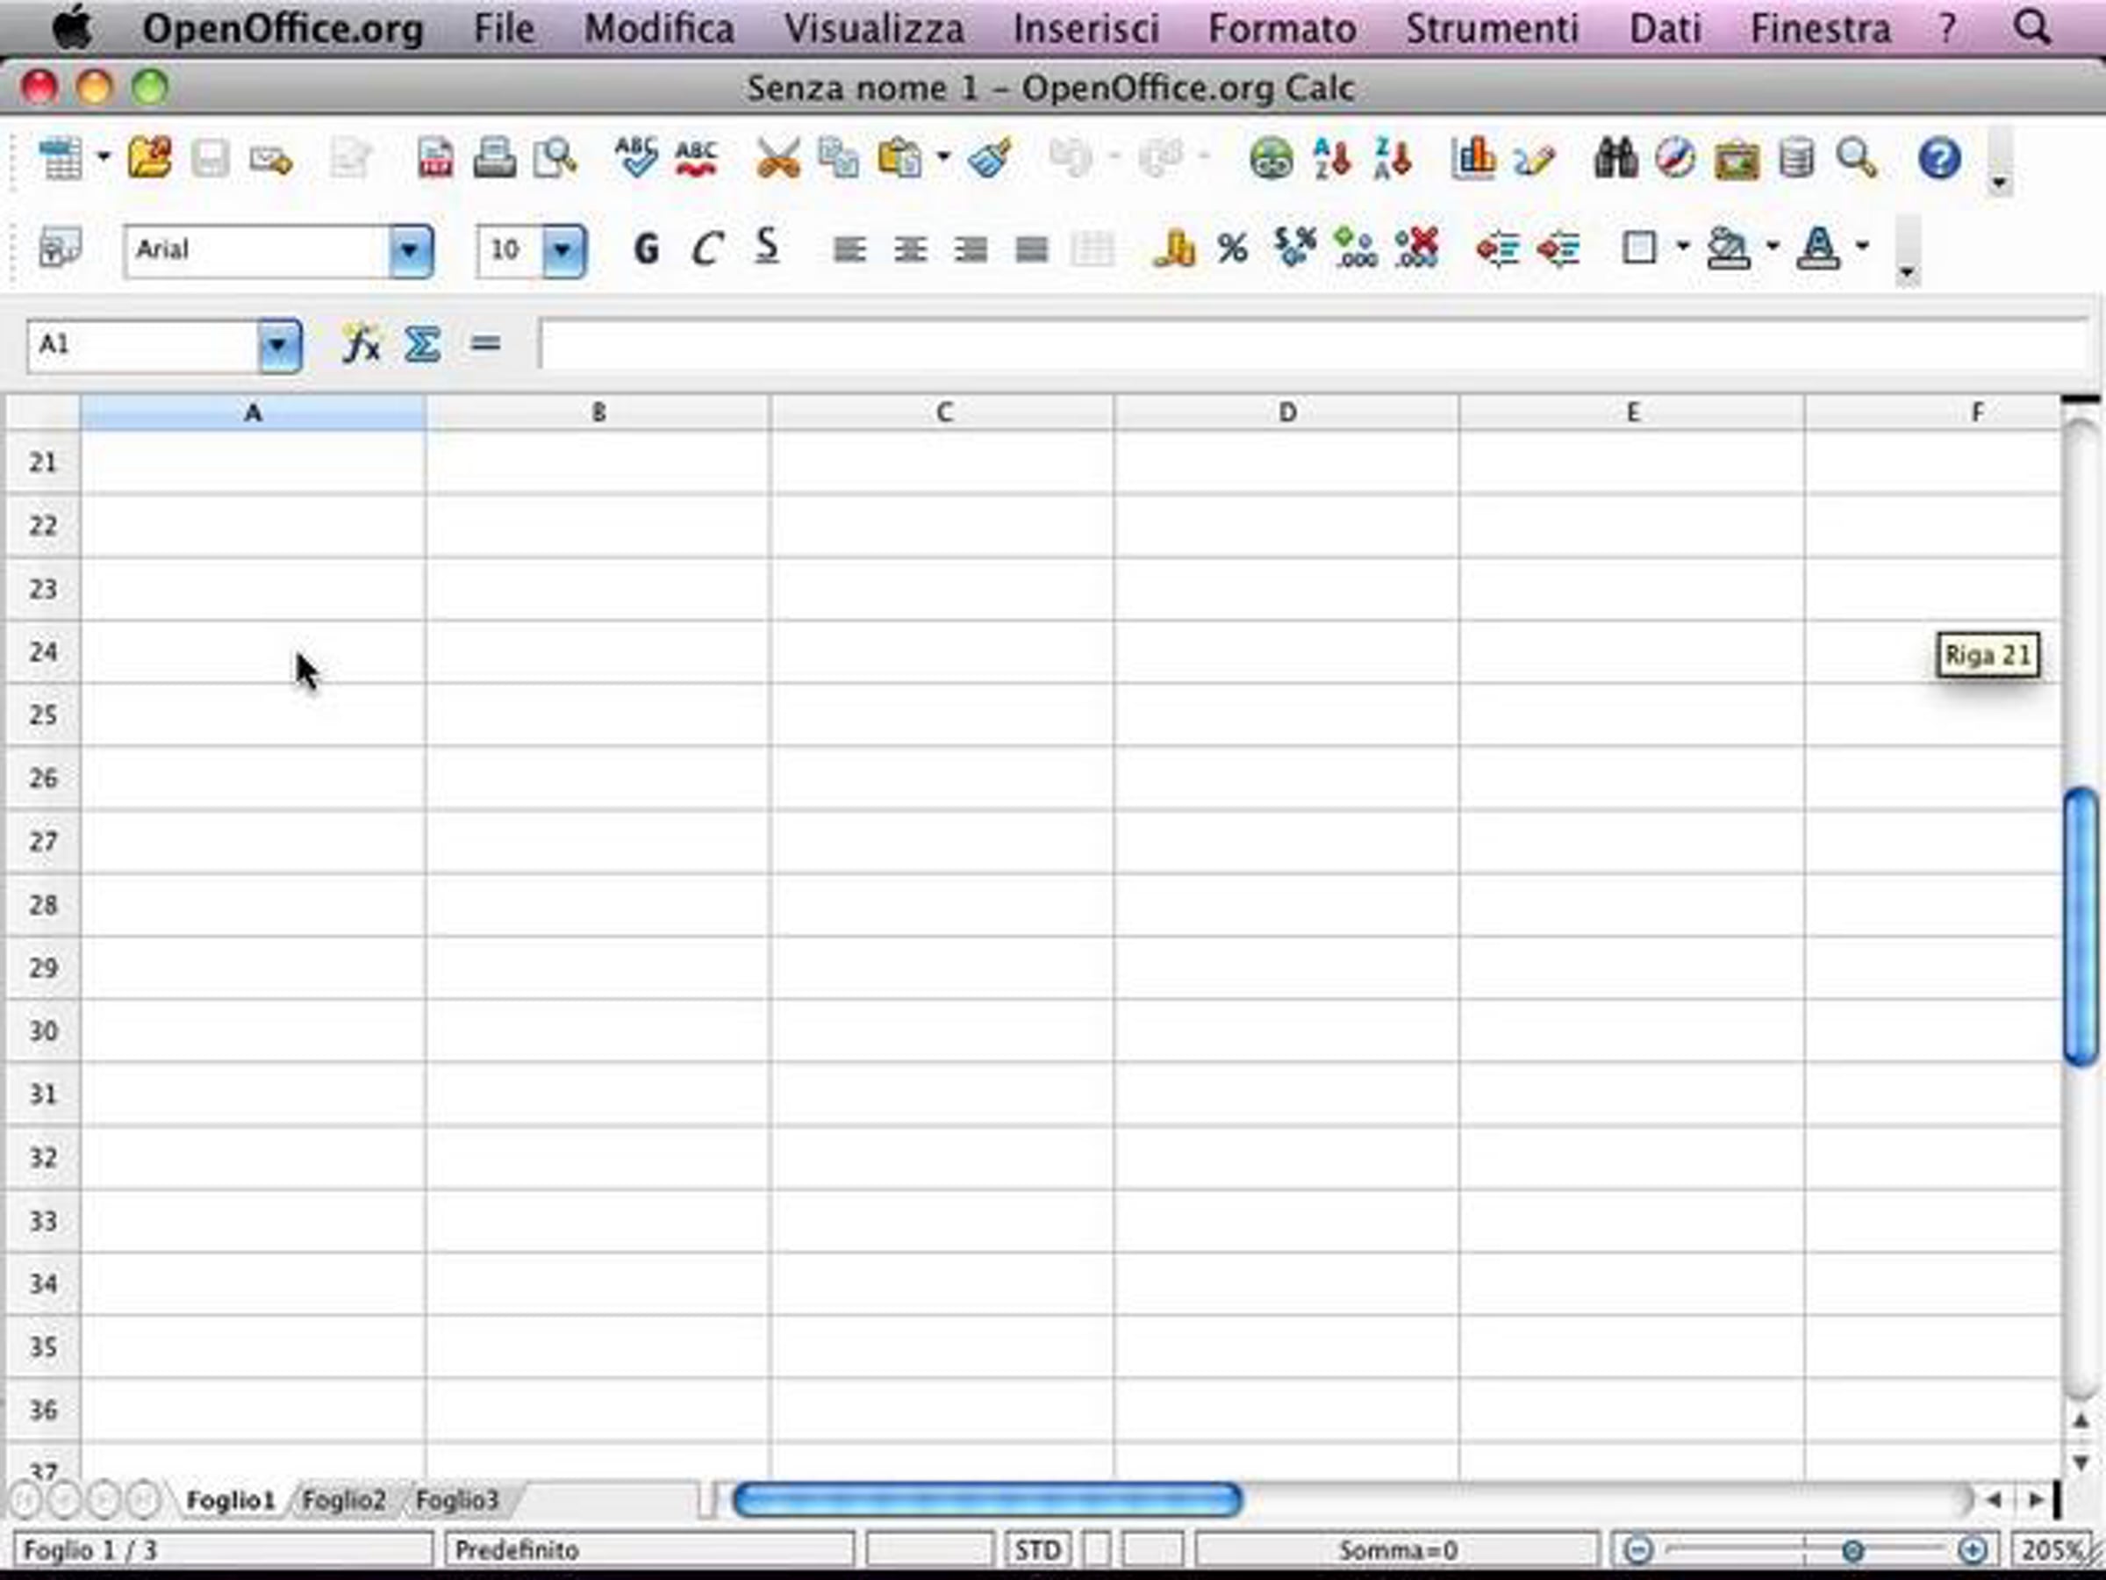Select the Format Paintbrush icon
Screen dimensions: 2106x1580
990,158
